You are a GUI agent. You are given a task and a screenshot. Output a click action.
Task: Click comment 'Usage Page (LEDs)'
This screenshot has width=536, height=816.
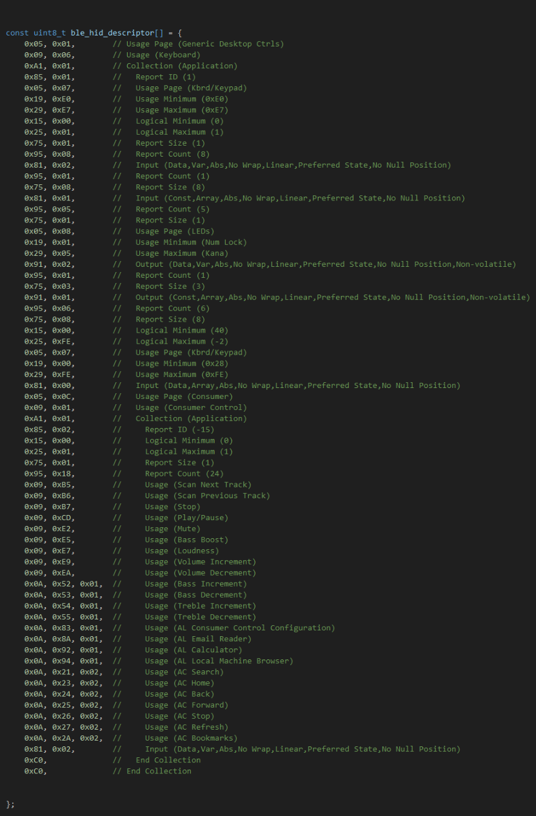[175, 231]
